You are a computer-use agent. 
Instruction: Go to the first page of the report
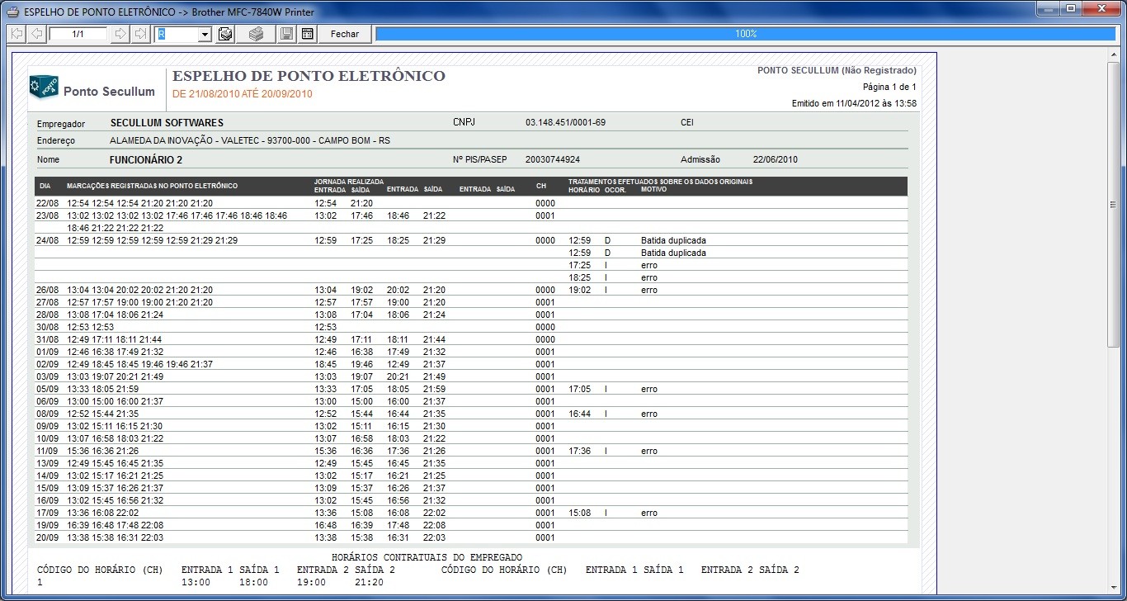[17, 34]
